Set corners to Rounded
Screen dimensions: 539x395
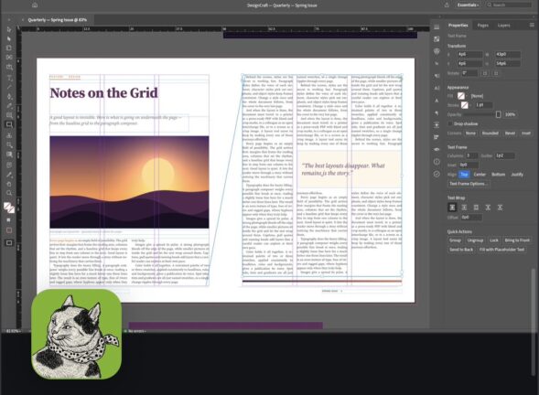[490, 133]
